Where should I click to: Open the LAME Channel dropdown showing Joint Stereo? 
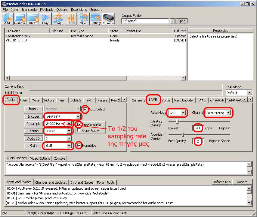[228, 113]
